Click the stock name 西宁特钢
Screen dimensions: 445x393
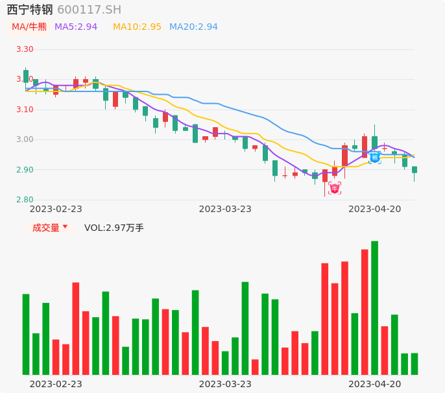(x=30, y=10)
